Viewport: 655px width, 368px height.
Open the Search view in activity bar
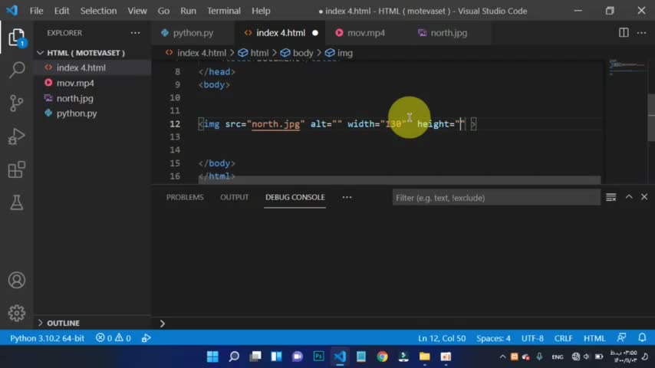click(x=16, y=71)
